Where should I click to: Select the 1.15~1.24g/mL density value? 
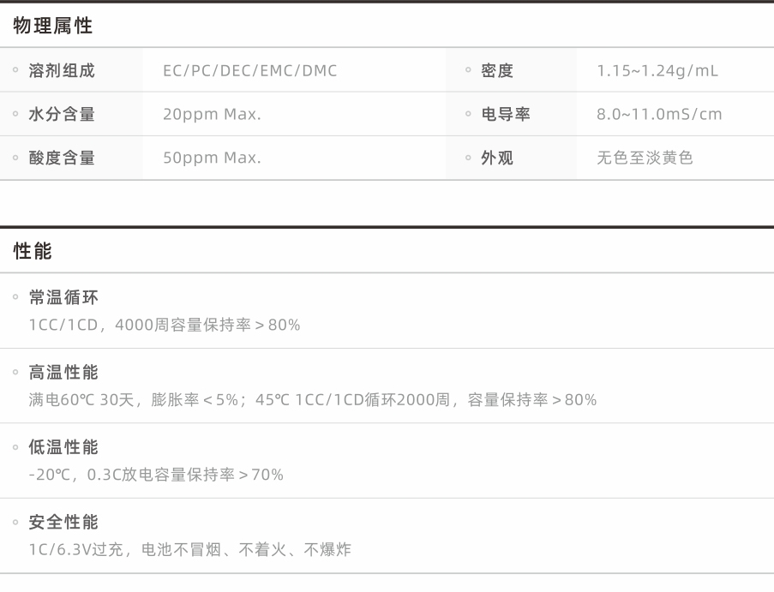[657, 71]
